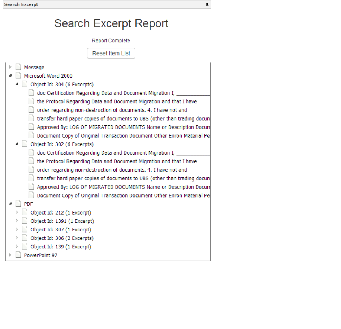Expand Object Id: 307 node
The height and width of the screenshot is (329, 341).
point(17,229)
